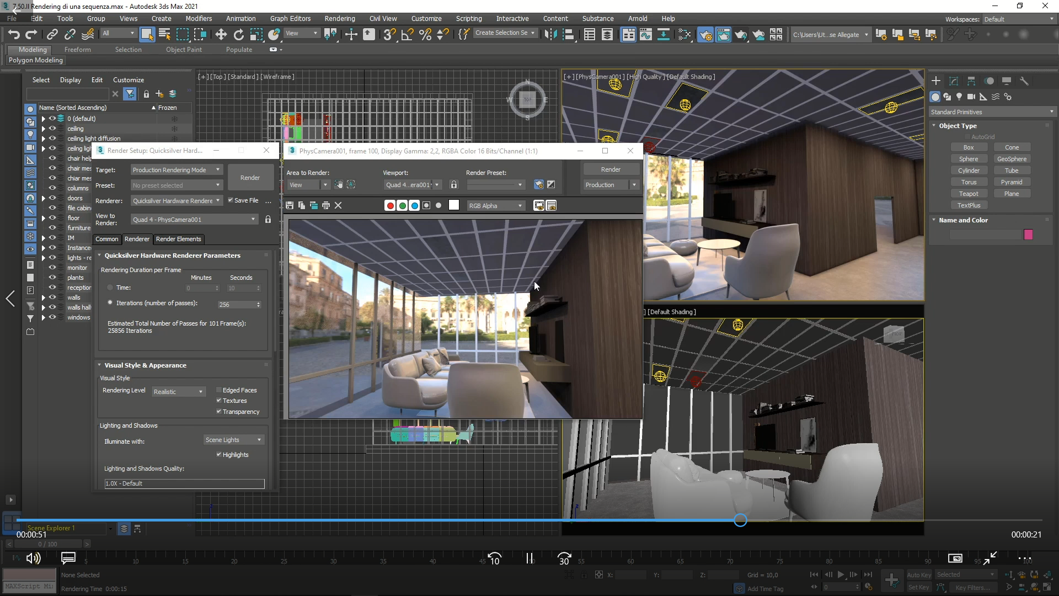Enable Textures checkbox in Visual Style

coord(219,400)
